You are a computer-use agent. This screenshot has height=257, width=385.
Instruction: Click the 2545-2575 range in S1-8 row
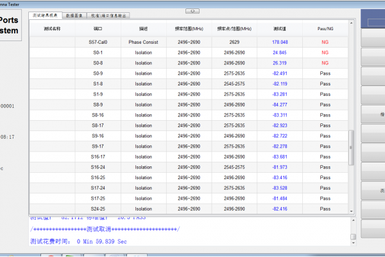coord(234,84)
